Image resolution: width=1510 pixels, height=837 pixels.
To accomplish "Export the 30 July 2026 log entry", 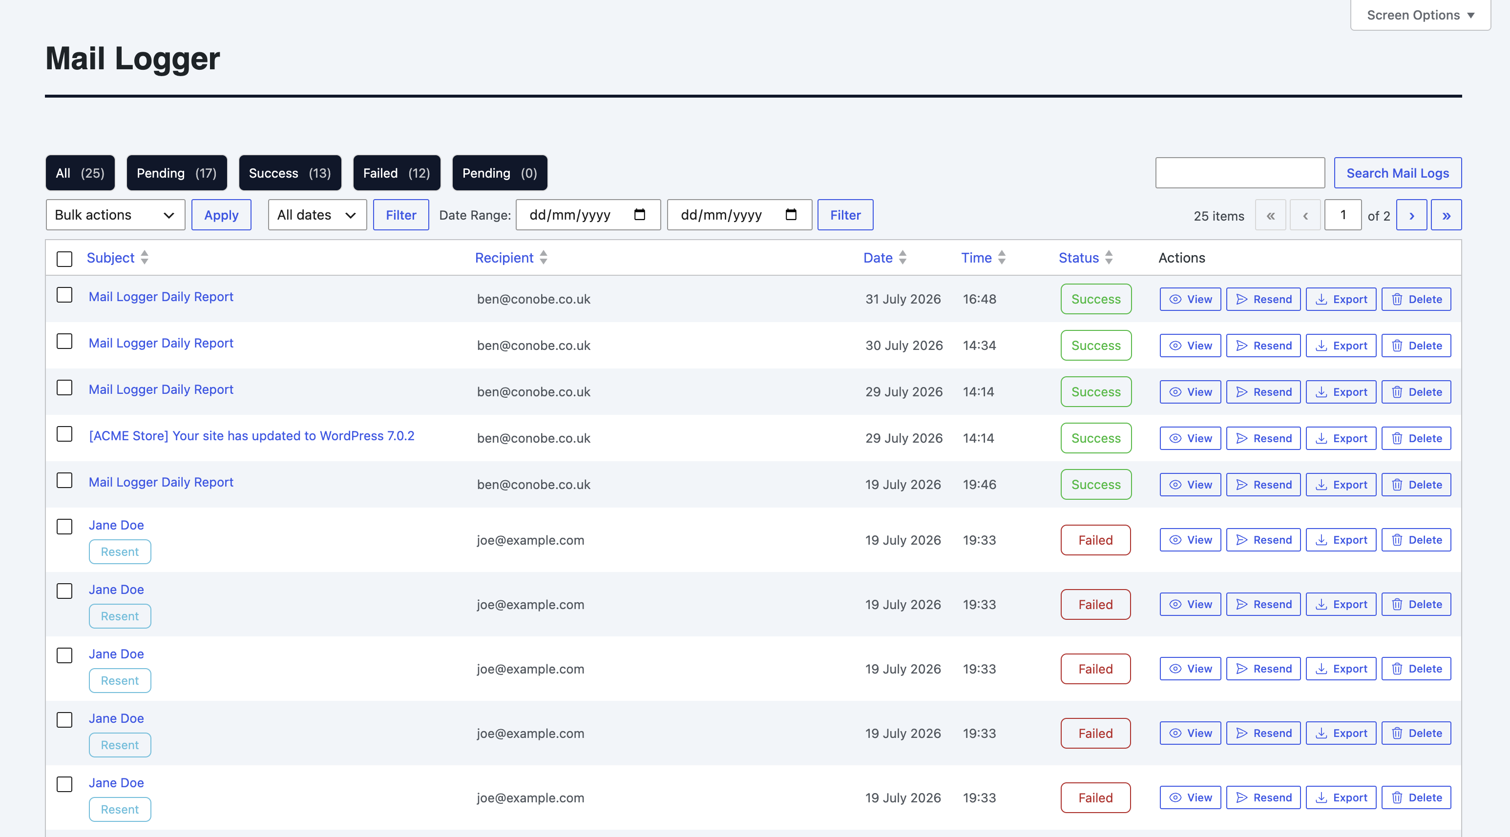I will [1341, 346].
